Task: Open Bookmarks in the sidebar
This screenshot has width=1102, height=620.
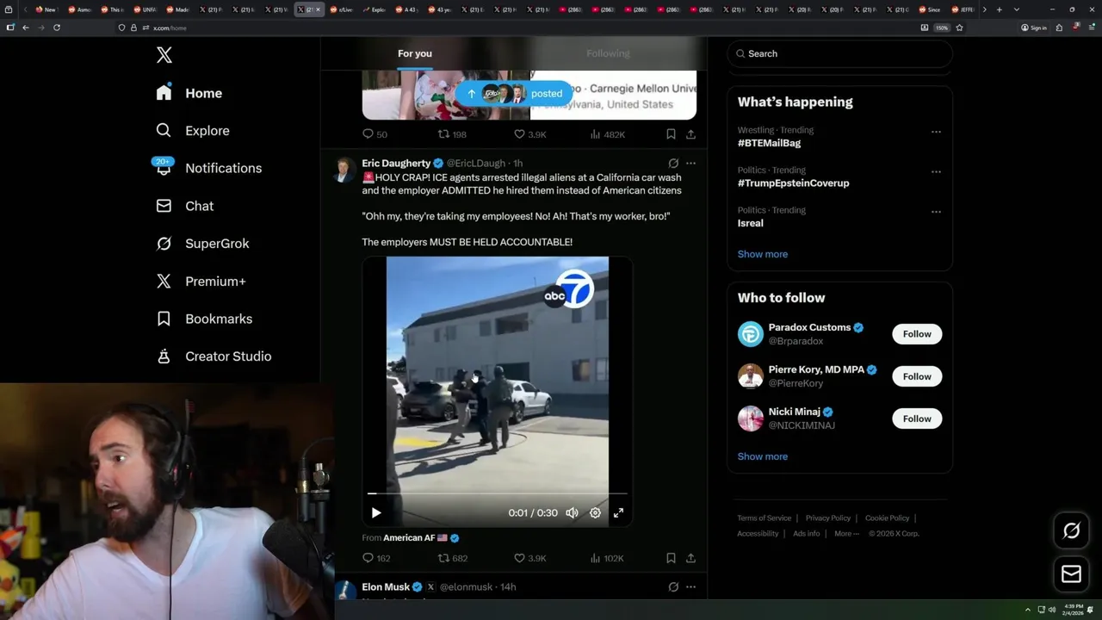Action: click(205, 319)
